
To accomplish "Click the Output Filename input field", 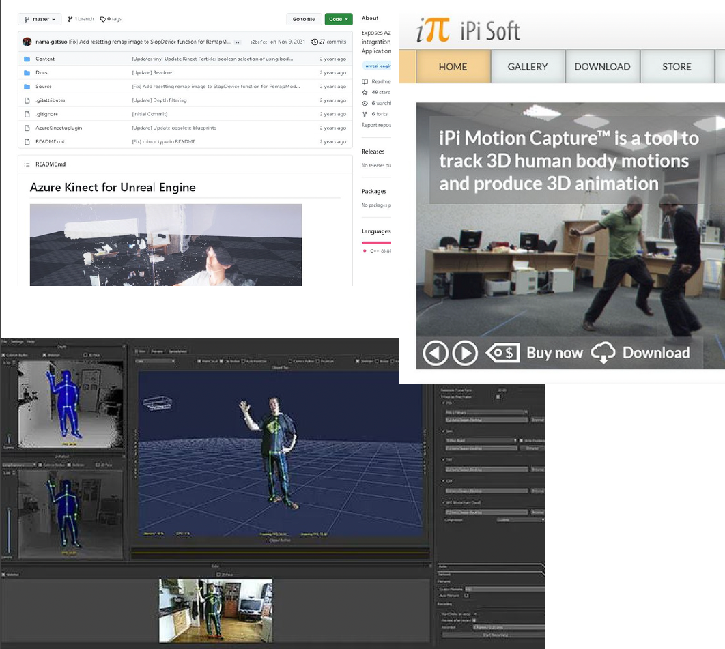I will point(505,589).
